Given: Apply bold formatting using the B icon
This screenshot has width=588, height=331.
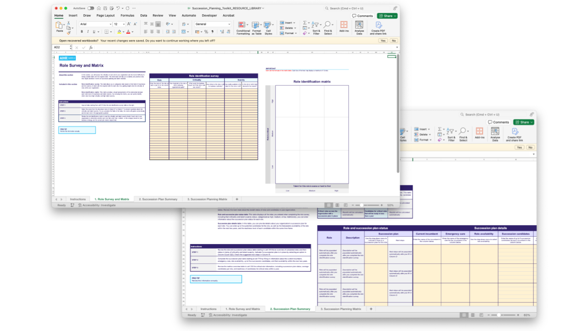Looking at the screenshot, I should click(82, 32).
